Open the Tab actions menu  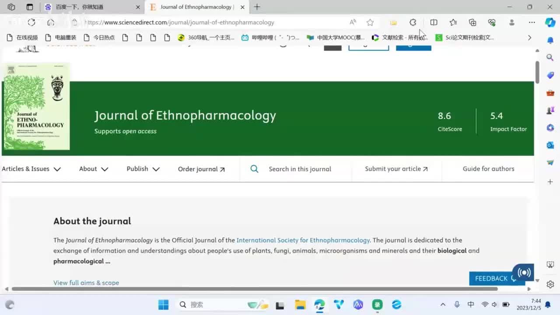point(30,7)
